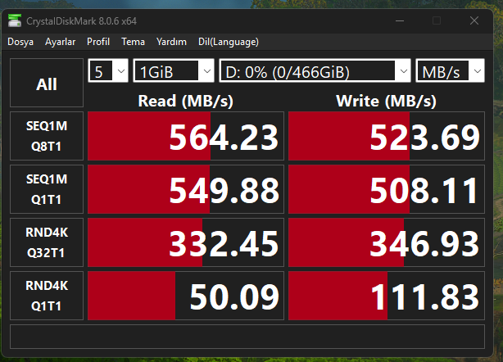
Task: Click the Write (MB/s) column header
Action: (386, 101)
